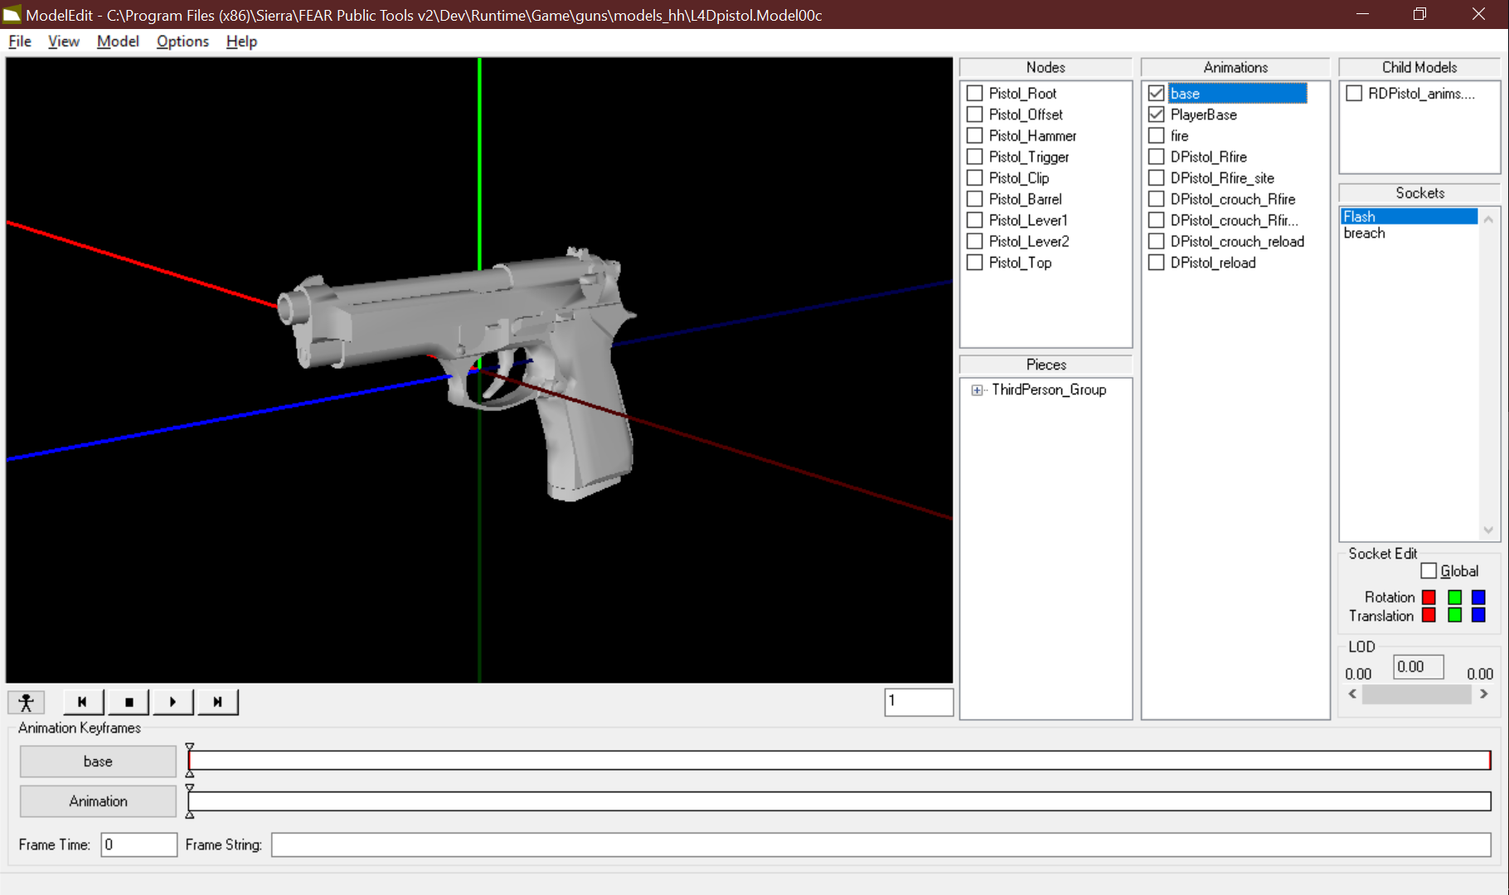Click the Pieces panel header

tap(1046, 365)
